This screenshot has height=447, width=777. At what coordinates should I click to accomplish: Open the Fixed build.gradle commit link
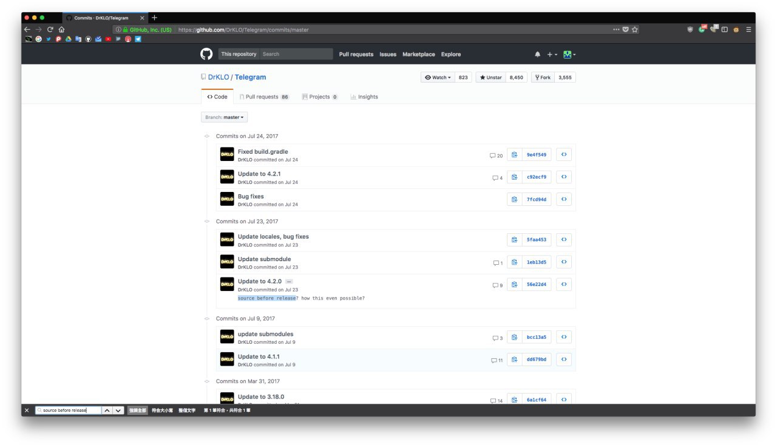263,151
